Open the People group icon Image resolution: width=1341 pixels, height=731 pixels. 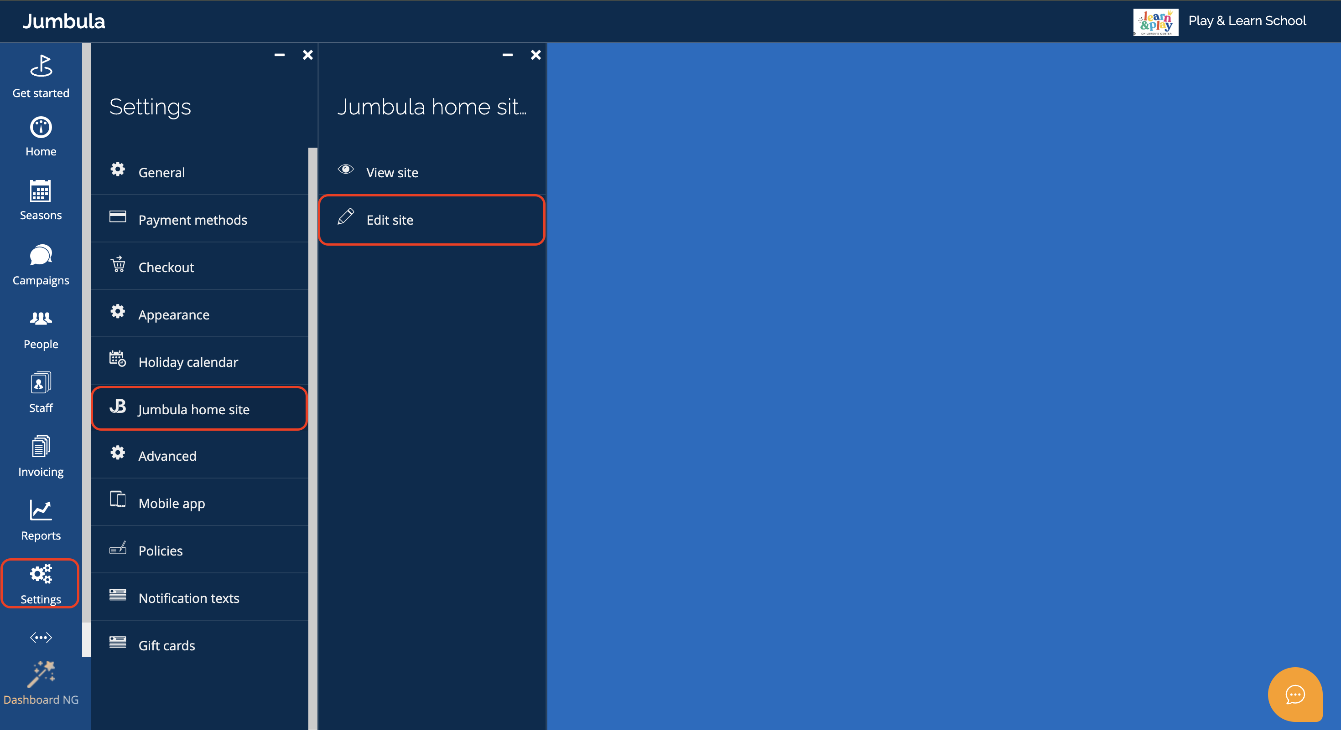tap(41, 319)
